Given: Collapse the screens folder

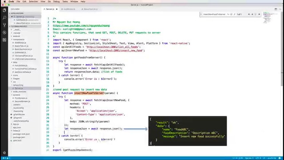Looking at the screenshot, I should pyautogui.click(x=16, y=95).
